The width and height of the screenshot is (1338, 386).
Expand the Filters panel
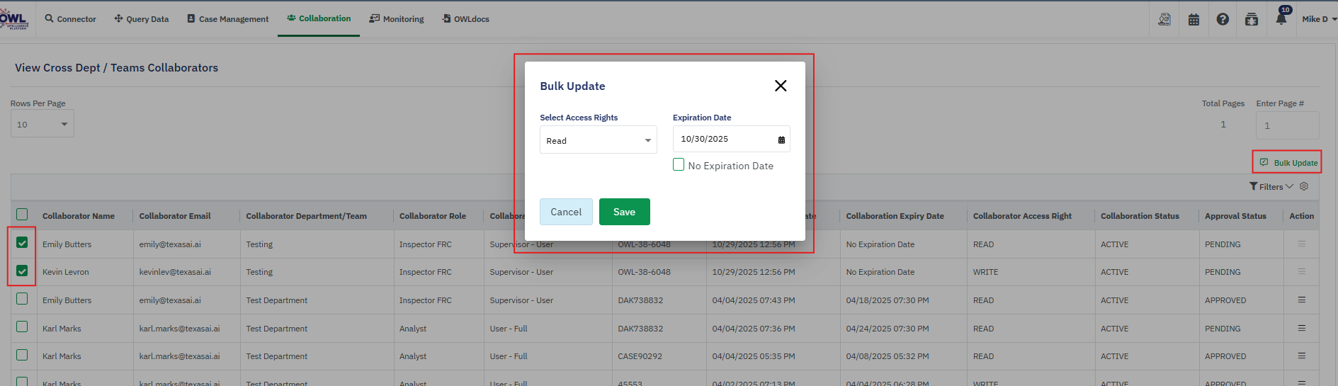1271,186
